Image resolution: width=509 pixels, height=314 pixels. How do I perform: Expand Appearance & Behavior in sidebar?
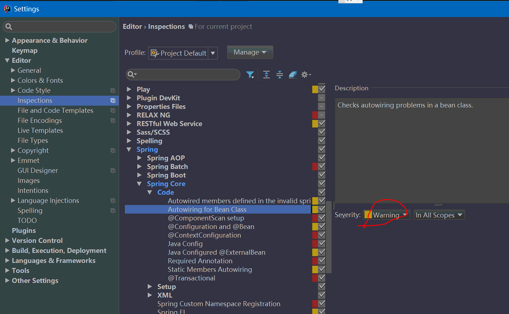[x=7, y=40]
